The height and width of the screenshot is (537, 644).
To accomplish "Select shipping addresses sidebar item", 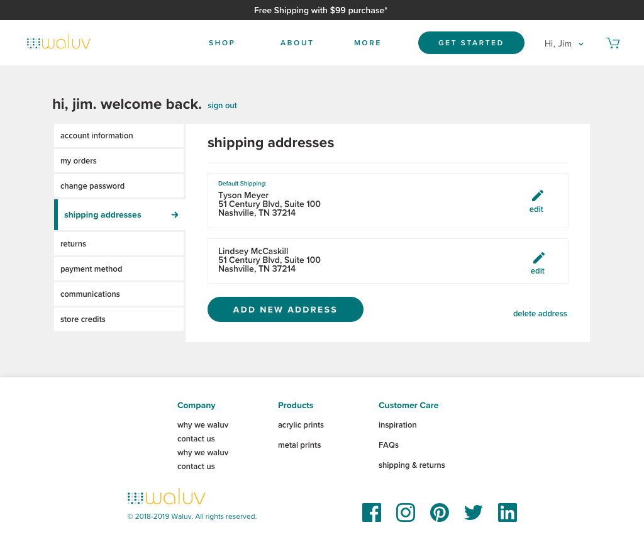I will click(x=119, y=214).
